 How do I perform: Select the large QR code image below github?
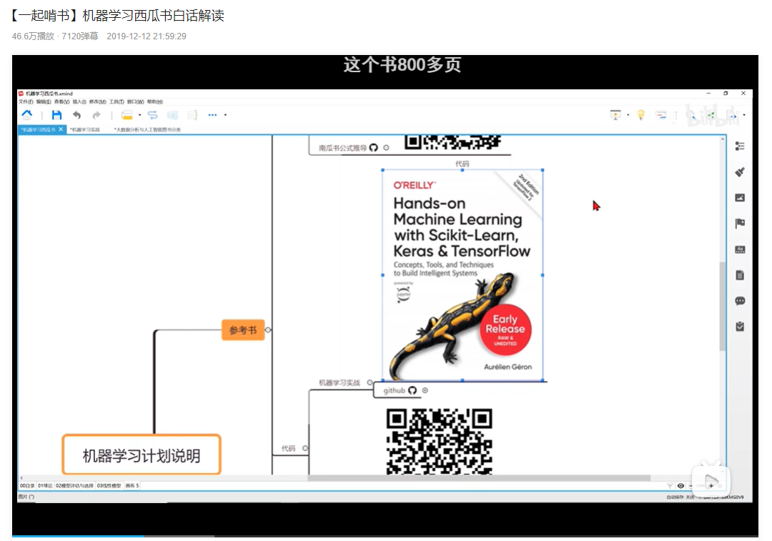[x=439, y=442]
